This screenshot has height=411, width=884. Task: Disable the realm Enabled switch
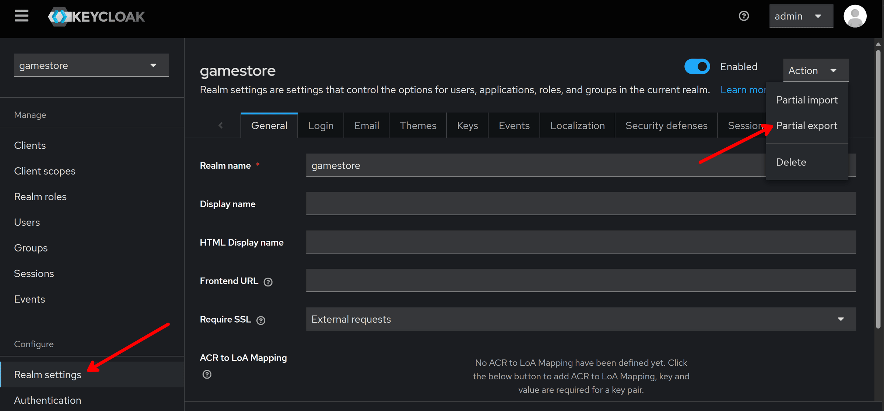click(x=697, y=67)
